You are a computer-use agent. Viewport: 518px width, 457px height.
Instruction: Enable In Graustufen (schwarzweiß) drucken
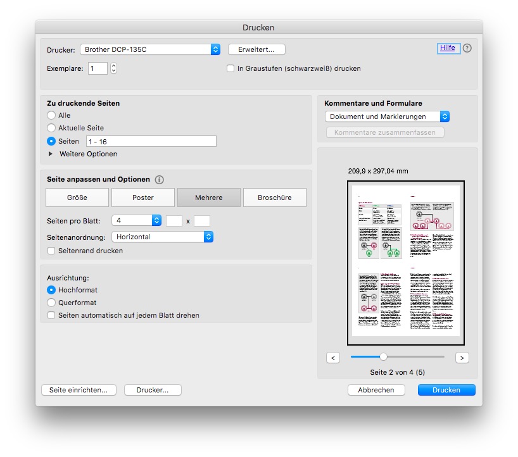pyautogui.click(x=231, y=68)
